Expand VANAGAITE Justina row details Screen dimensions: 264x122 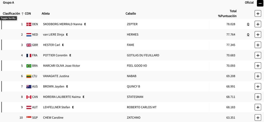pyautogui.click(x=258, y=76)
